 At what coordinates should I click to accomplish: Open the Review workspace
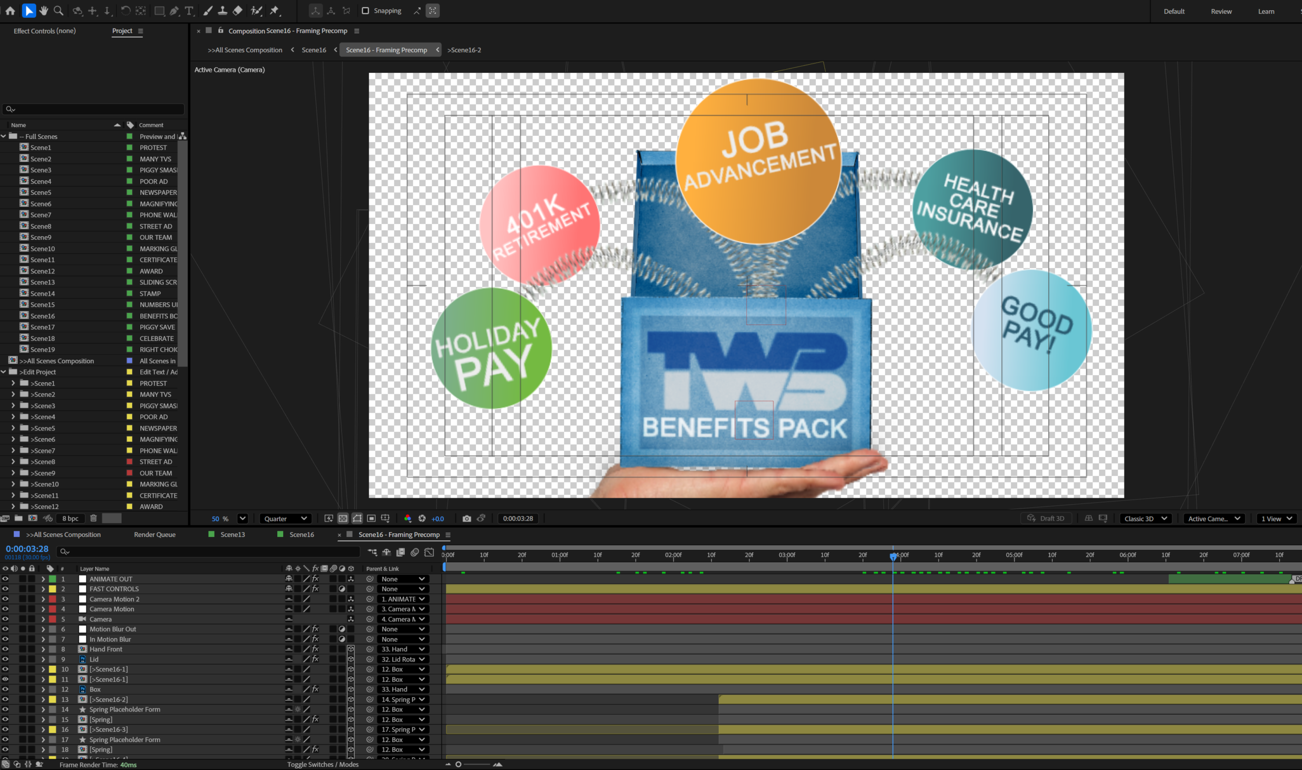(1221, 11)
